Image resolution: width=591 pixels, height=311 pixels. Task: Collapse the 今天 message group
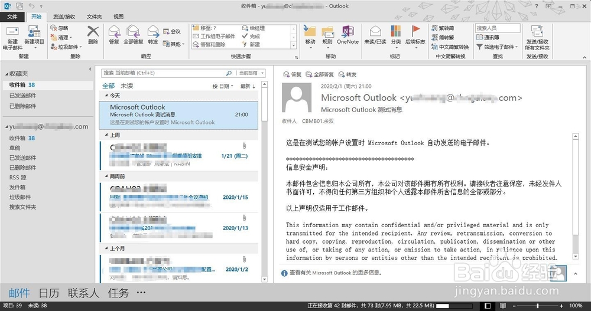coord(106,96)
